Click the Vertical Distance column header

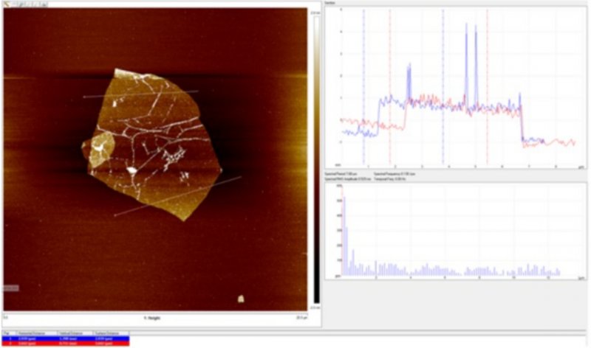[x=68, y=333]
